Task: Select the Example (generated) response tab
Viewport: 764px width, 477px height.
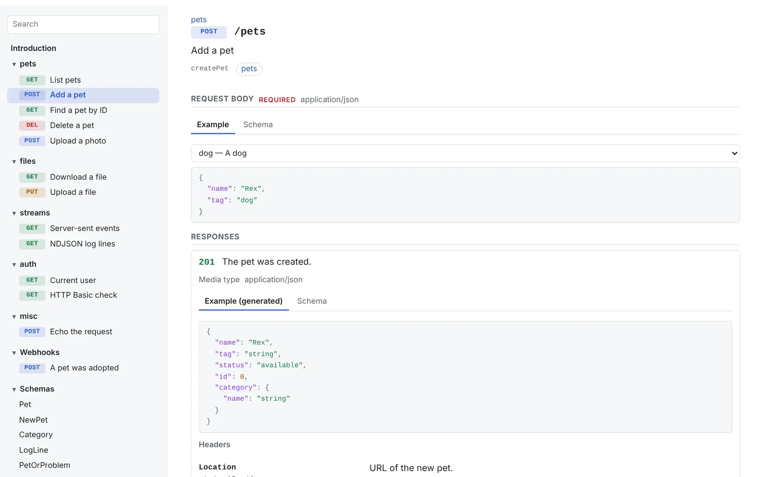Action: coord(244,301)
